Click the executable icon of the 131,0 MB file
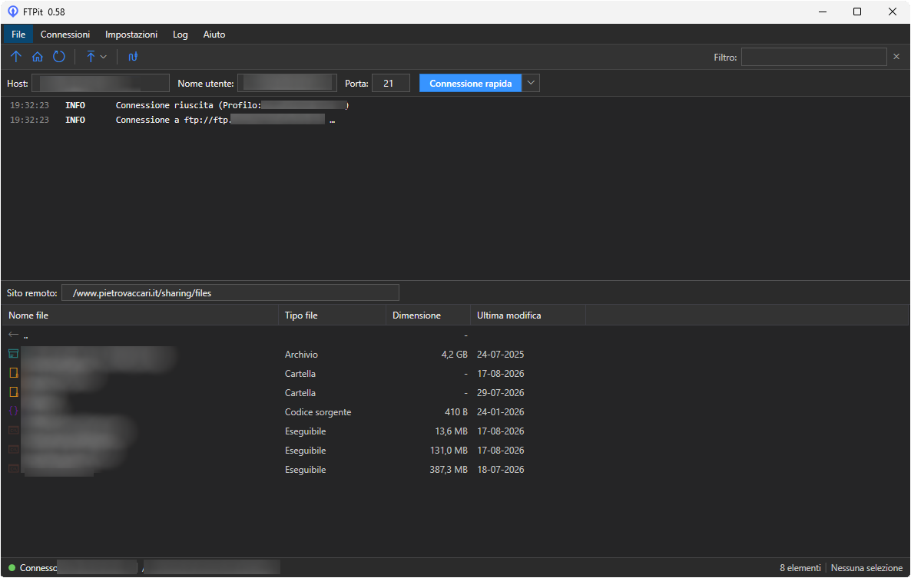Screen dimensions: 911x578 (x=13, y=450)
